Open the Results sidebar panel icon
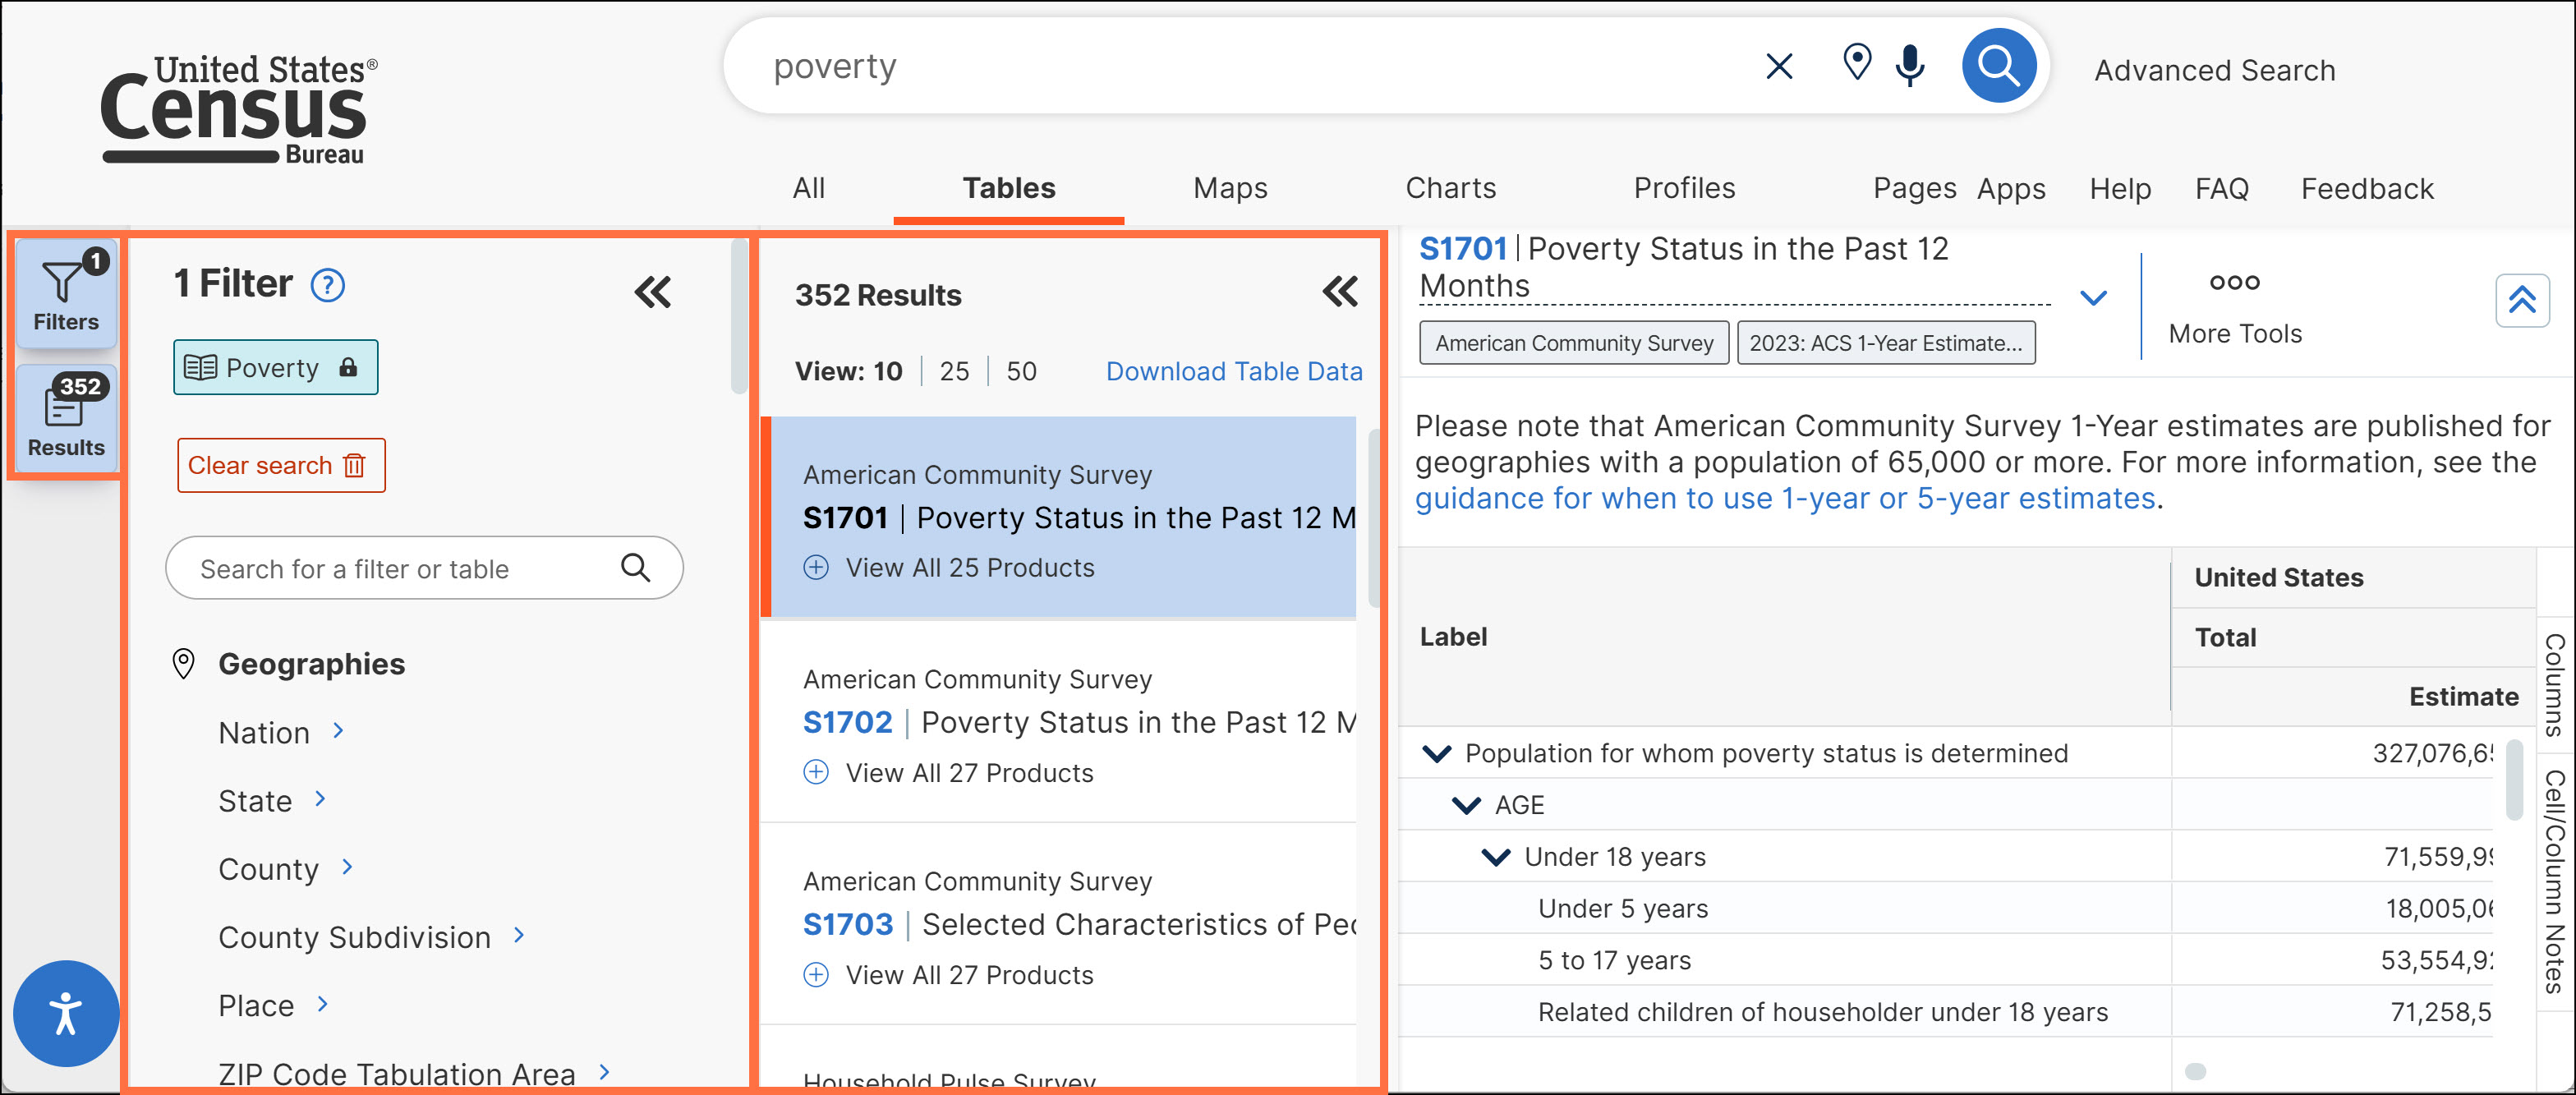This screenshot has height=1095, width=2576. [x=66, y=418]
